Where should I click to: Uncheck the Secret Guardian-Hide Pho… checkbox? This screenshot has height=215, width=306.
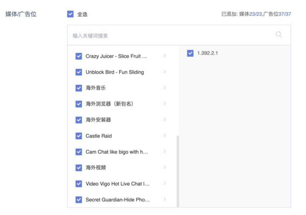(79, 200)
